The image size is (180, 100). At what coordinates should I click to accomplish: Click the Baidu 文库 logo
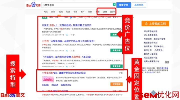[x=33, y=5]
